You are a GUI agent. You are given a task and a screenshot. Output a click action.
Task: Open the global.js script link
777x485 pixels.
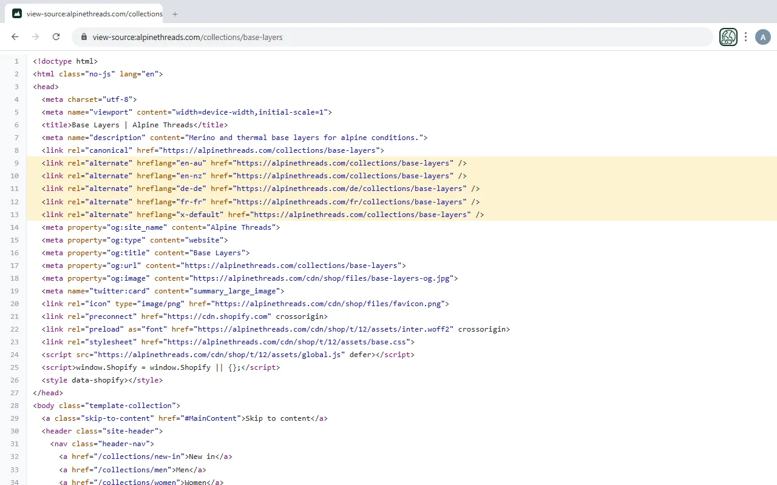[219, 355]
